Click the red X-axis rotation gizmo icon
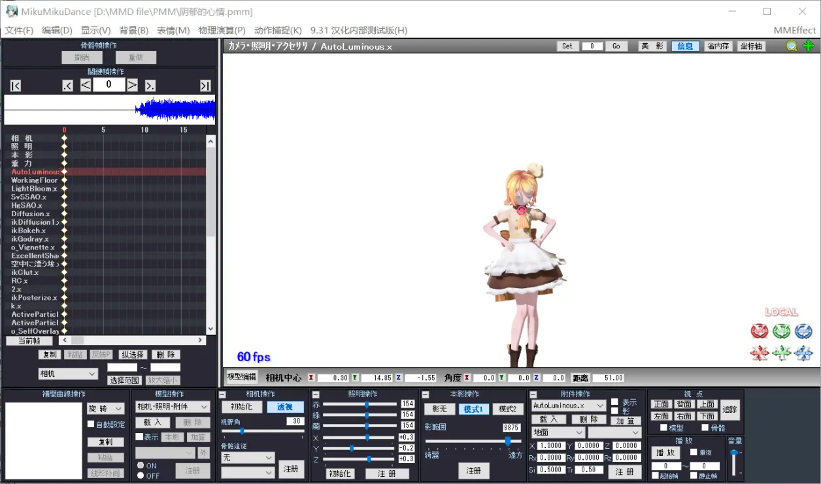Viewport: 821px width, 484px height. tap(760, 331)
